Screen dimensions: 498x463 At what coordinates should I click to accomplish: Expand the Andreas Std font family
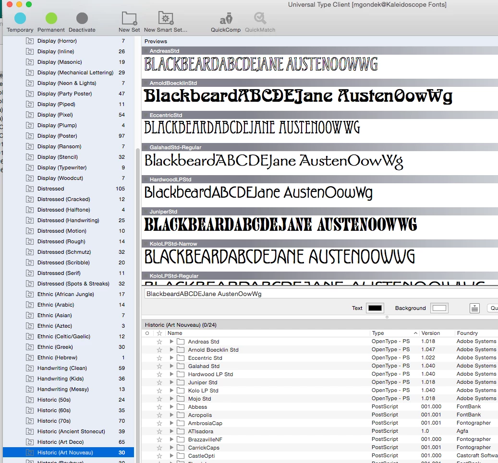point(171,342)
